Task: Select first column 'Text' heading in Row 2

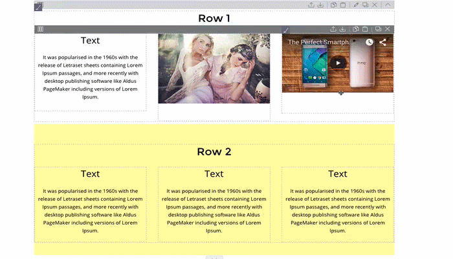Action: click(x=90, y=174)
